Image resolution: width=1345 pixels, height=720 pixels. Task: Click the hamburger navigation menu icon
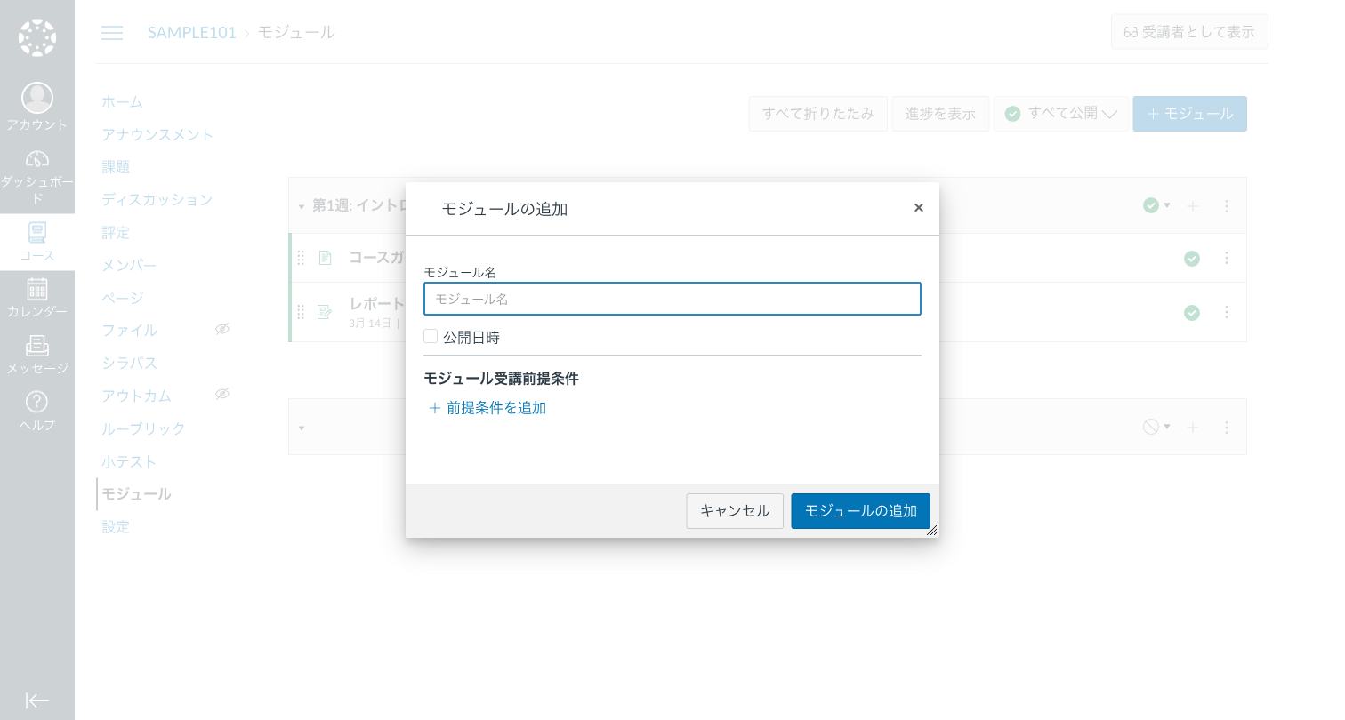[x=112, y=32]
